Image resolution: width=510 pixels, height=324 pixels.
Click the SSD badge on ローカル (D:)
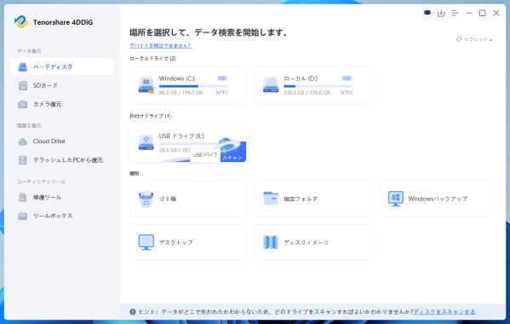point(347,78)
